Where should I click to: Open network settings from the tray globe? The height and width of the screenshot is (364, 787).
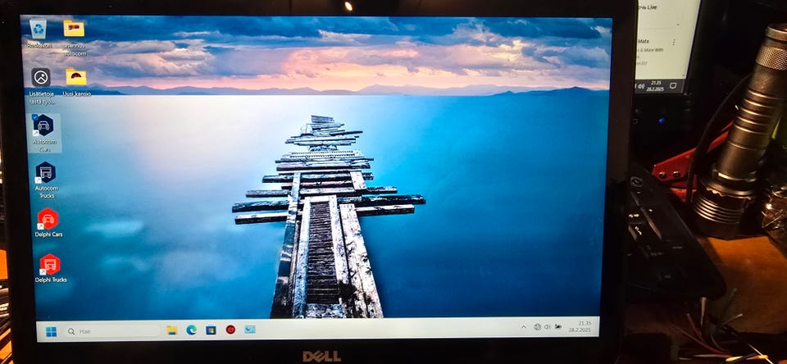tap(538, 327)
